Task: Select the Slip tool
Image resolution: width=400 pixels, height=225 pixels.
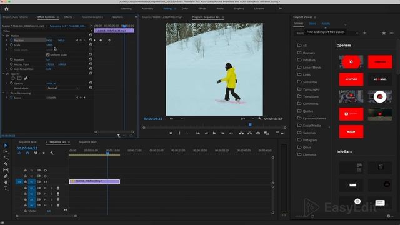Action: coord(6,169)
